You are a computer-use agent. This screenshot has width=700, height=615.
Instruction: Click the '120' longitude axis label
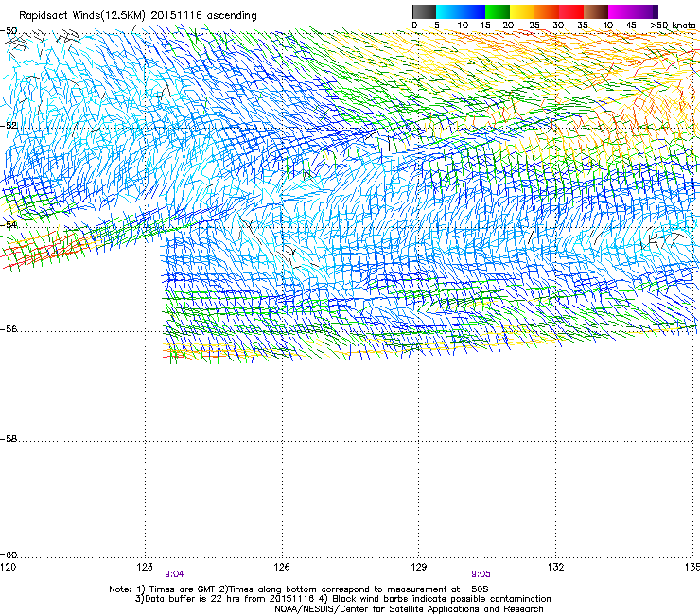pyautogui.click(x=8, y=567)
